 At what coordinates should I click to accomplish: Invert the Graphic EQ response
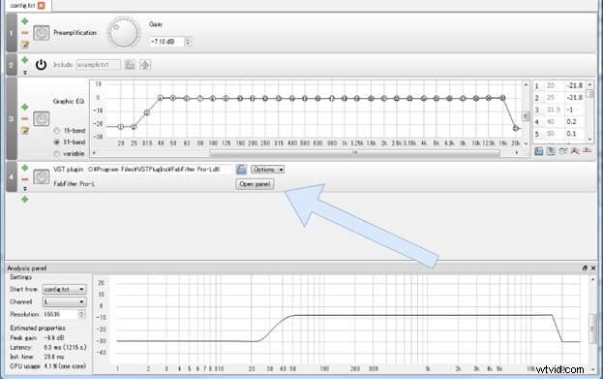point(563,151)
